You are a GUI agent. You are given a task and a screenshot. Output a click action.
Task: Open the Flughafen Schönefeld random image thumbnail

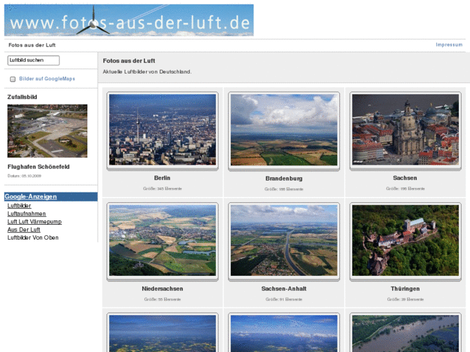[47, 131]
